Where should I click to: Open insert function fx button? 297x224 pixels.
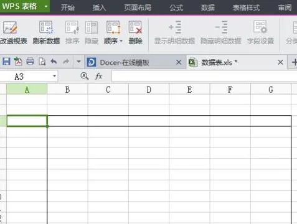[98, 76]
